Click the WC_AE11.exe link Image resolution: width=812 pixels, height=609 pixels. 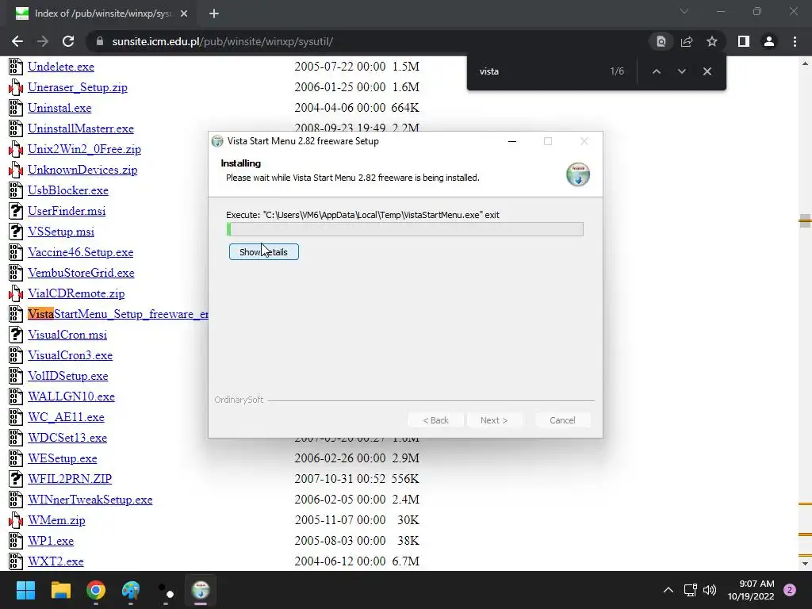coord(67,417)
